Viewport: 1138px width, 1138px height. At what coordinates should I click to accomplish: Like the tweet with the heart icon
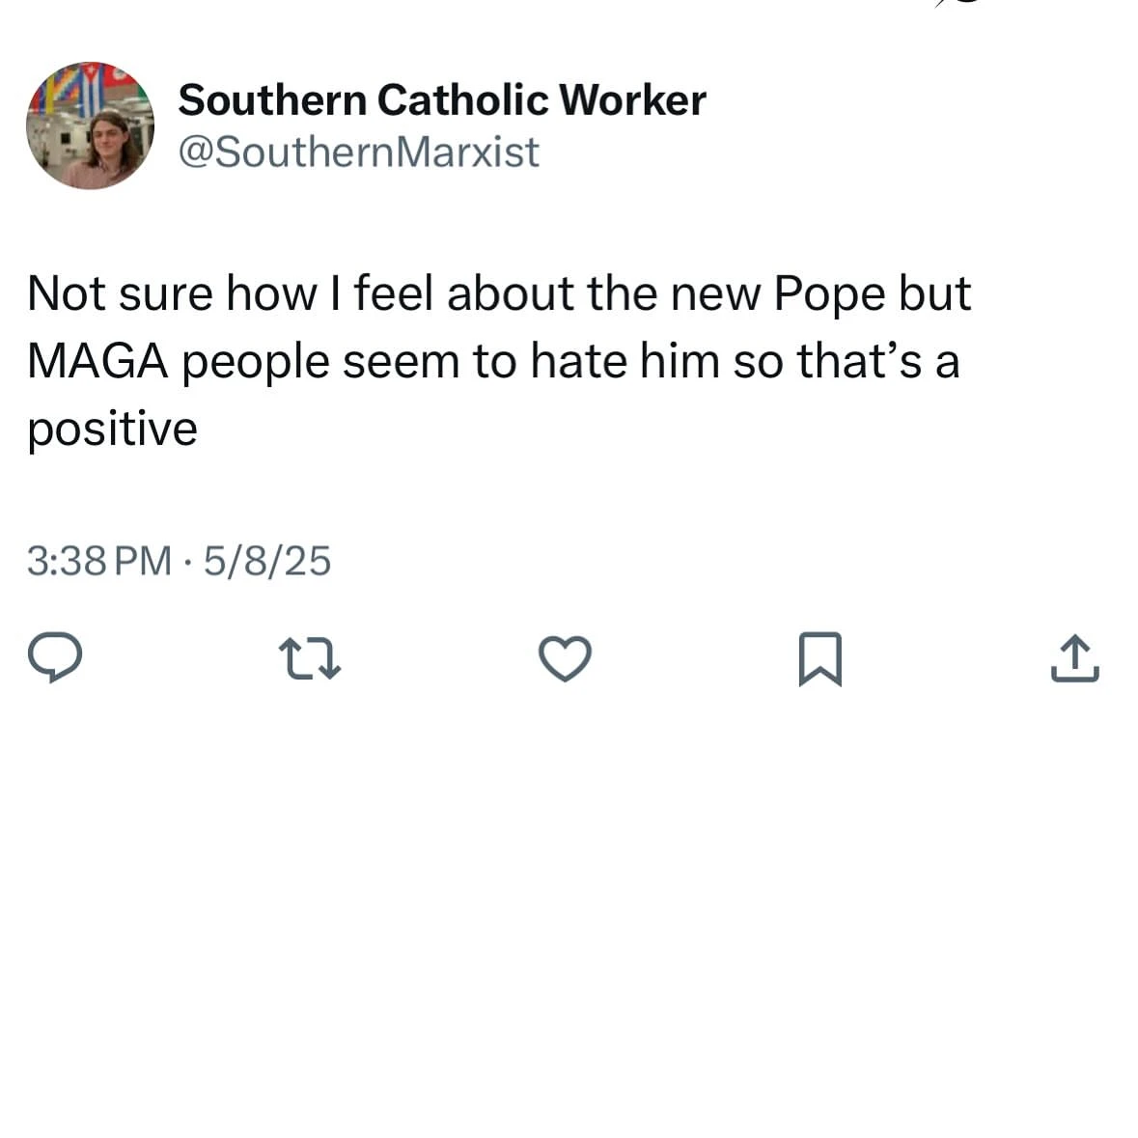point(564,658)
